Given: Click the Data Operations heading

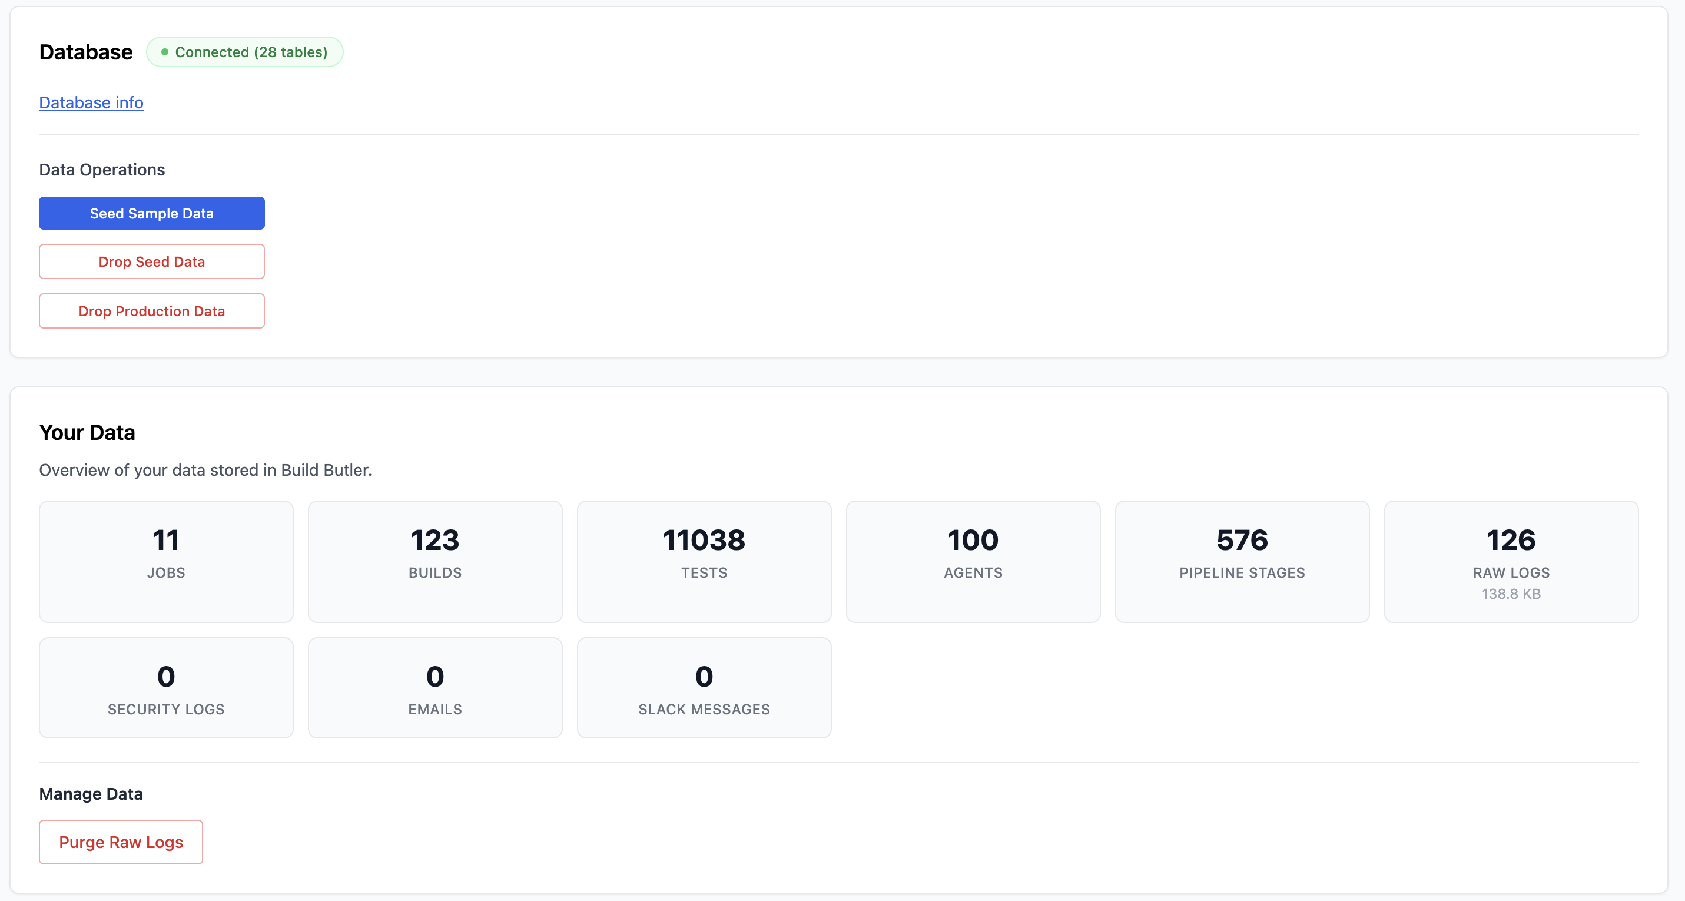Looking at the screenshot, I should (x=101, y=170).
